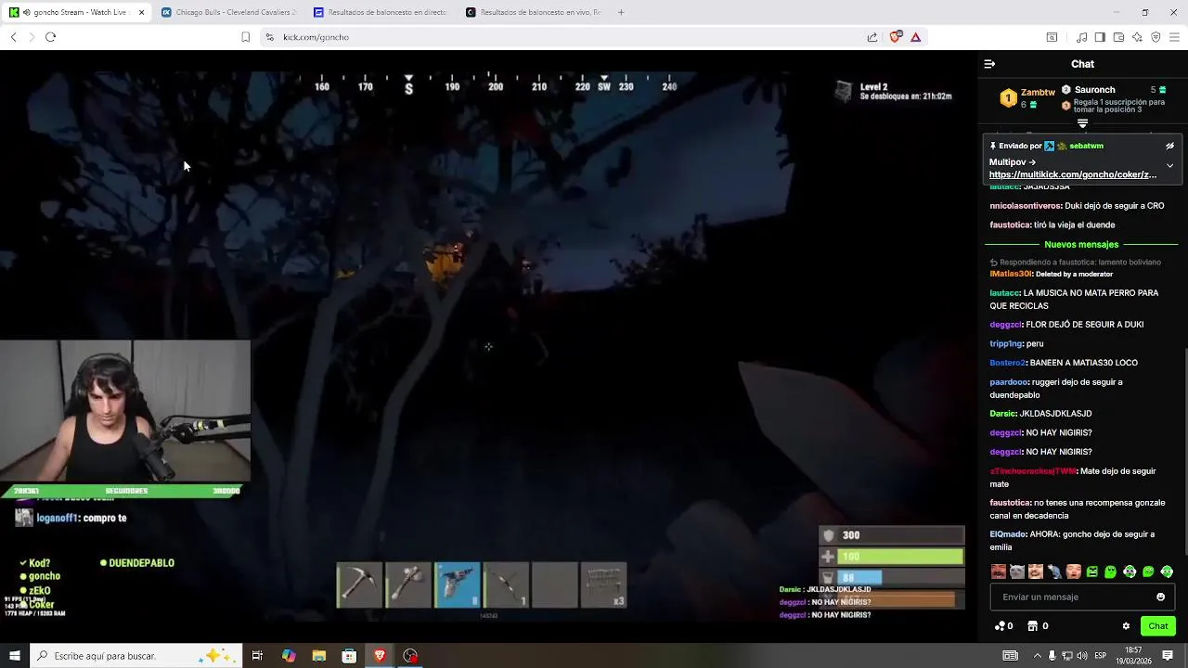Click the 'Escribe aquí para buscar' search box
The height and width of the screenshot is (668, 1188).
(136, 656)
